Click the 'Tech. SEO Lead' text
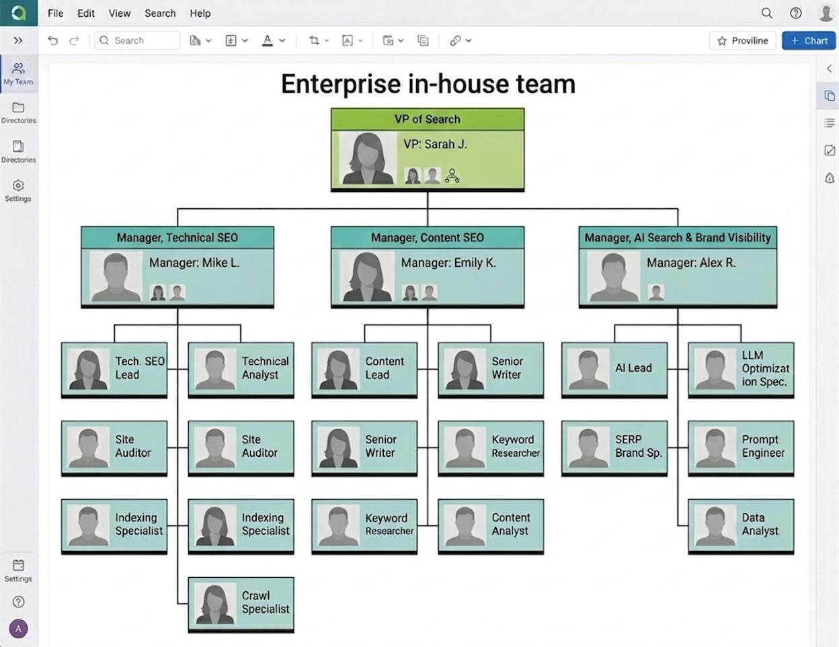Image resolution: width=839 pixels, height=647 pixels. [x=140, y=368]
